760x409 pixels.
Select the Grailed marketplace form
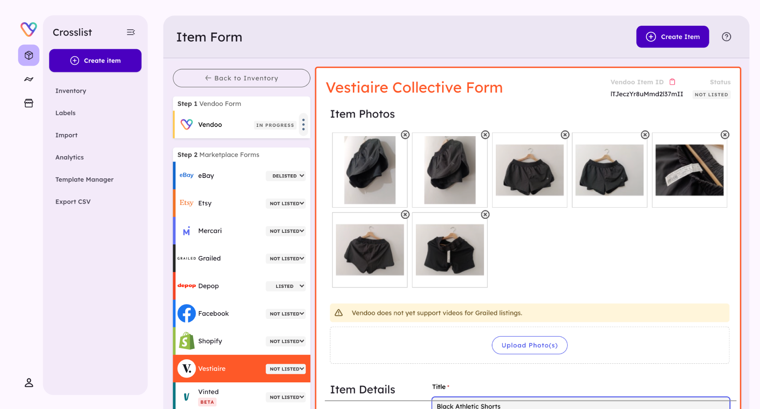click(x=241, y=259)
